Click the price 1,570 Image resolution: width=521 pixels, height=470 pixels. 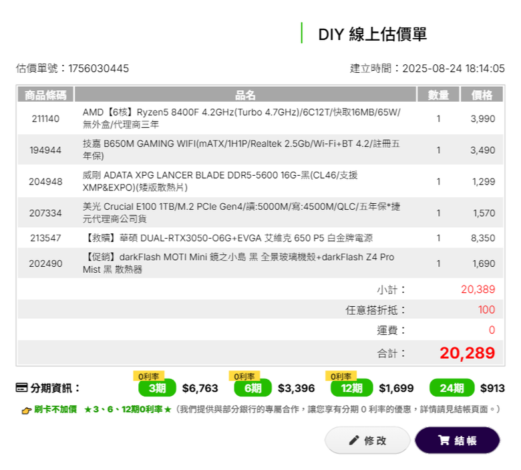tap(484, 213)
